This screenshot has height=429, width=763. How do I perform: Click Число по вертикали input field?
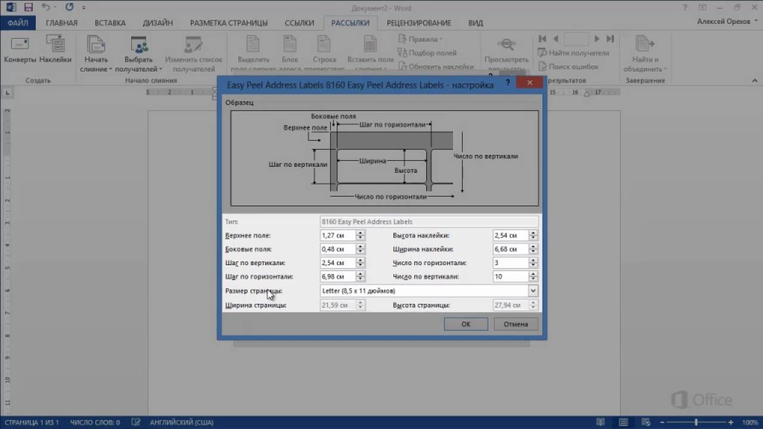511,276
